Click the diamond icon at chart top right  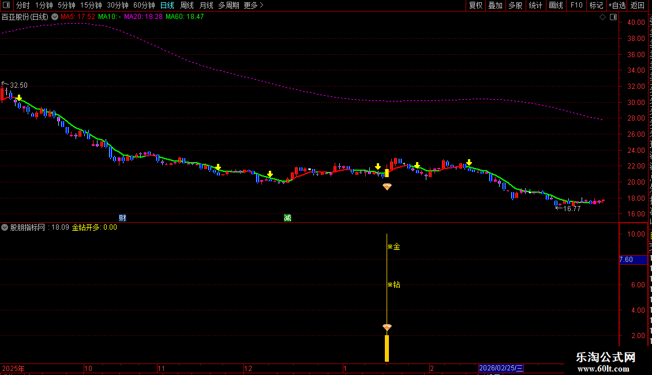point(602,17)
